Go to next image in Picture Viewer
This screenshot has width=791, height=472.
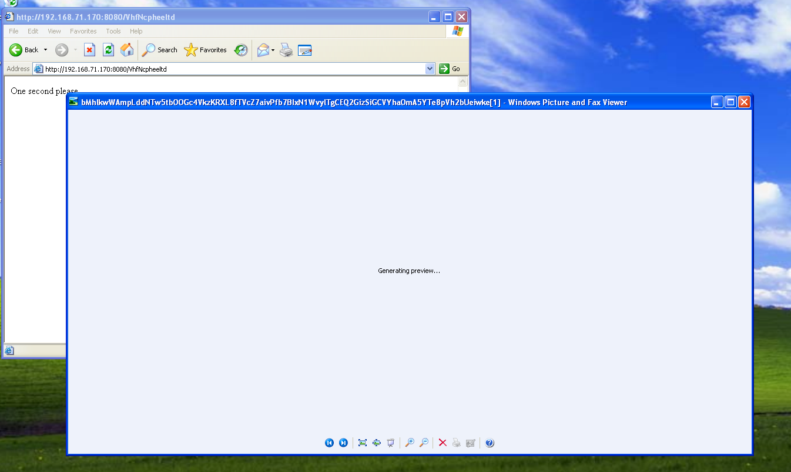343,443
